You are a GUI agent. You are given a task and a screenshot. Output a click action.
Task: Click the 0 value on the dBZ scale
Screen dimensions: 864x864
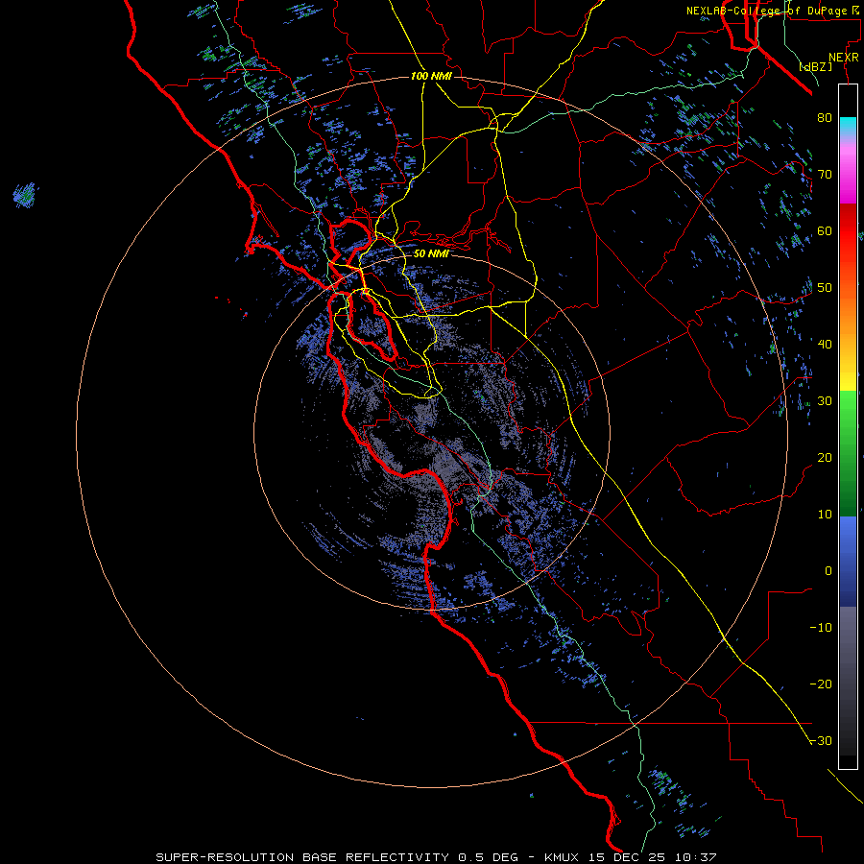828,571
